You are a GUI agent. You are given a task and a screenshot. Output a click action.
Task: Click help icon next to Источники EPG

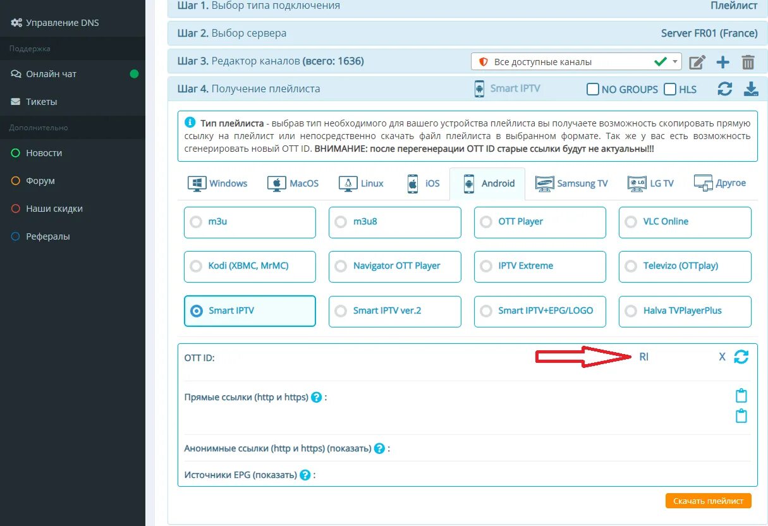pyautogui.click(x=305, y=475)
